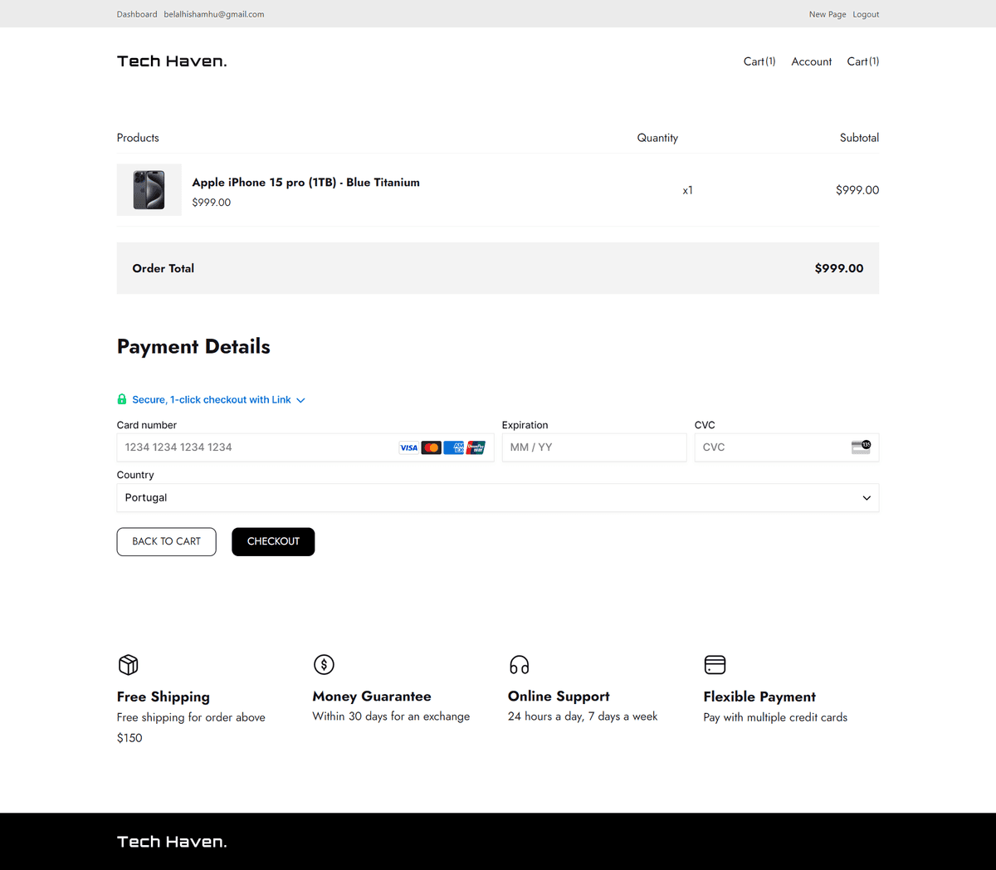Click the Flexible Payment card icon

click(715, 664)
